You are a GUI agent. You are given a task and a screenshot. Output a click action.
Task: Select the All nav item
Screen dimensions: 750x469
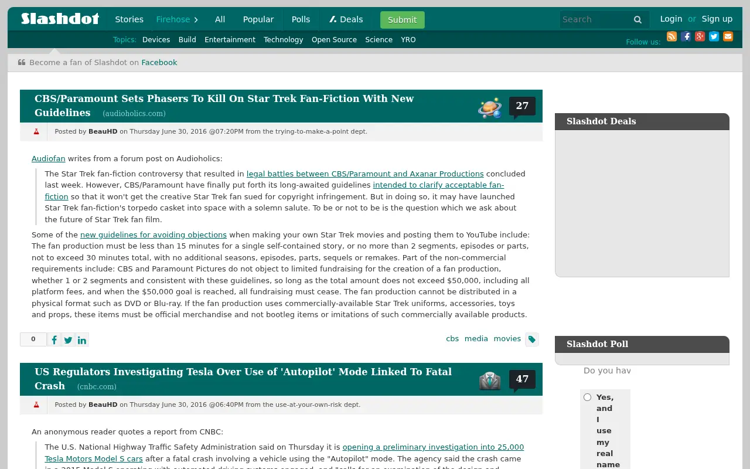pyautogui.click(x=220, y=19)
